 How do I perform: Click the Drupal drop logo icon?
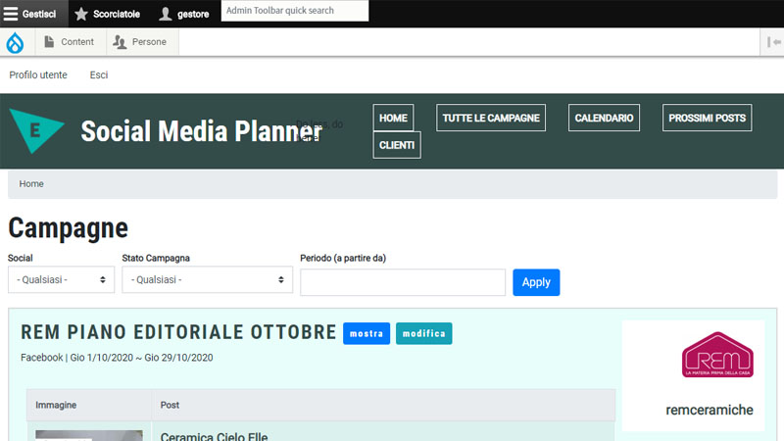tap(16, 42)
